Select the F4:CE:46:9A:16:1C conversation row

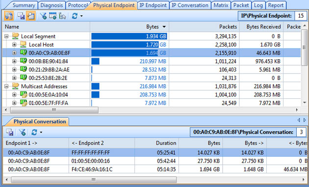tap(155, 169)
